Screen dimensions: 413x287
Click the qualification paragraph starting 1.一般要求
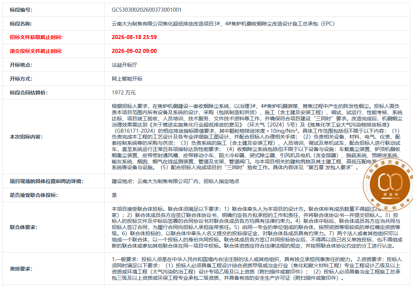pos(257,268)
